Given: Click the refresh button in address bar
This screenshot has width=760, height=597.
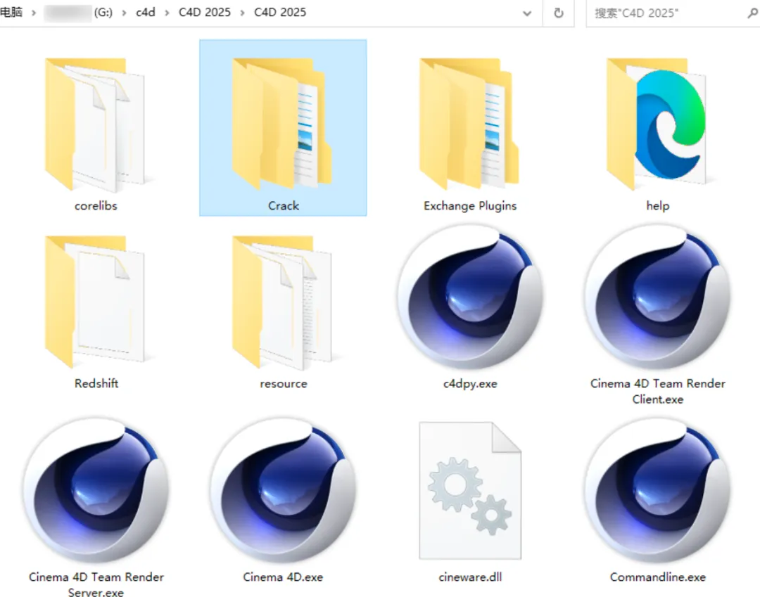Looking at the screenshot, I should 558,13.
